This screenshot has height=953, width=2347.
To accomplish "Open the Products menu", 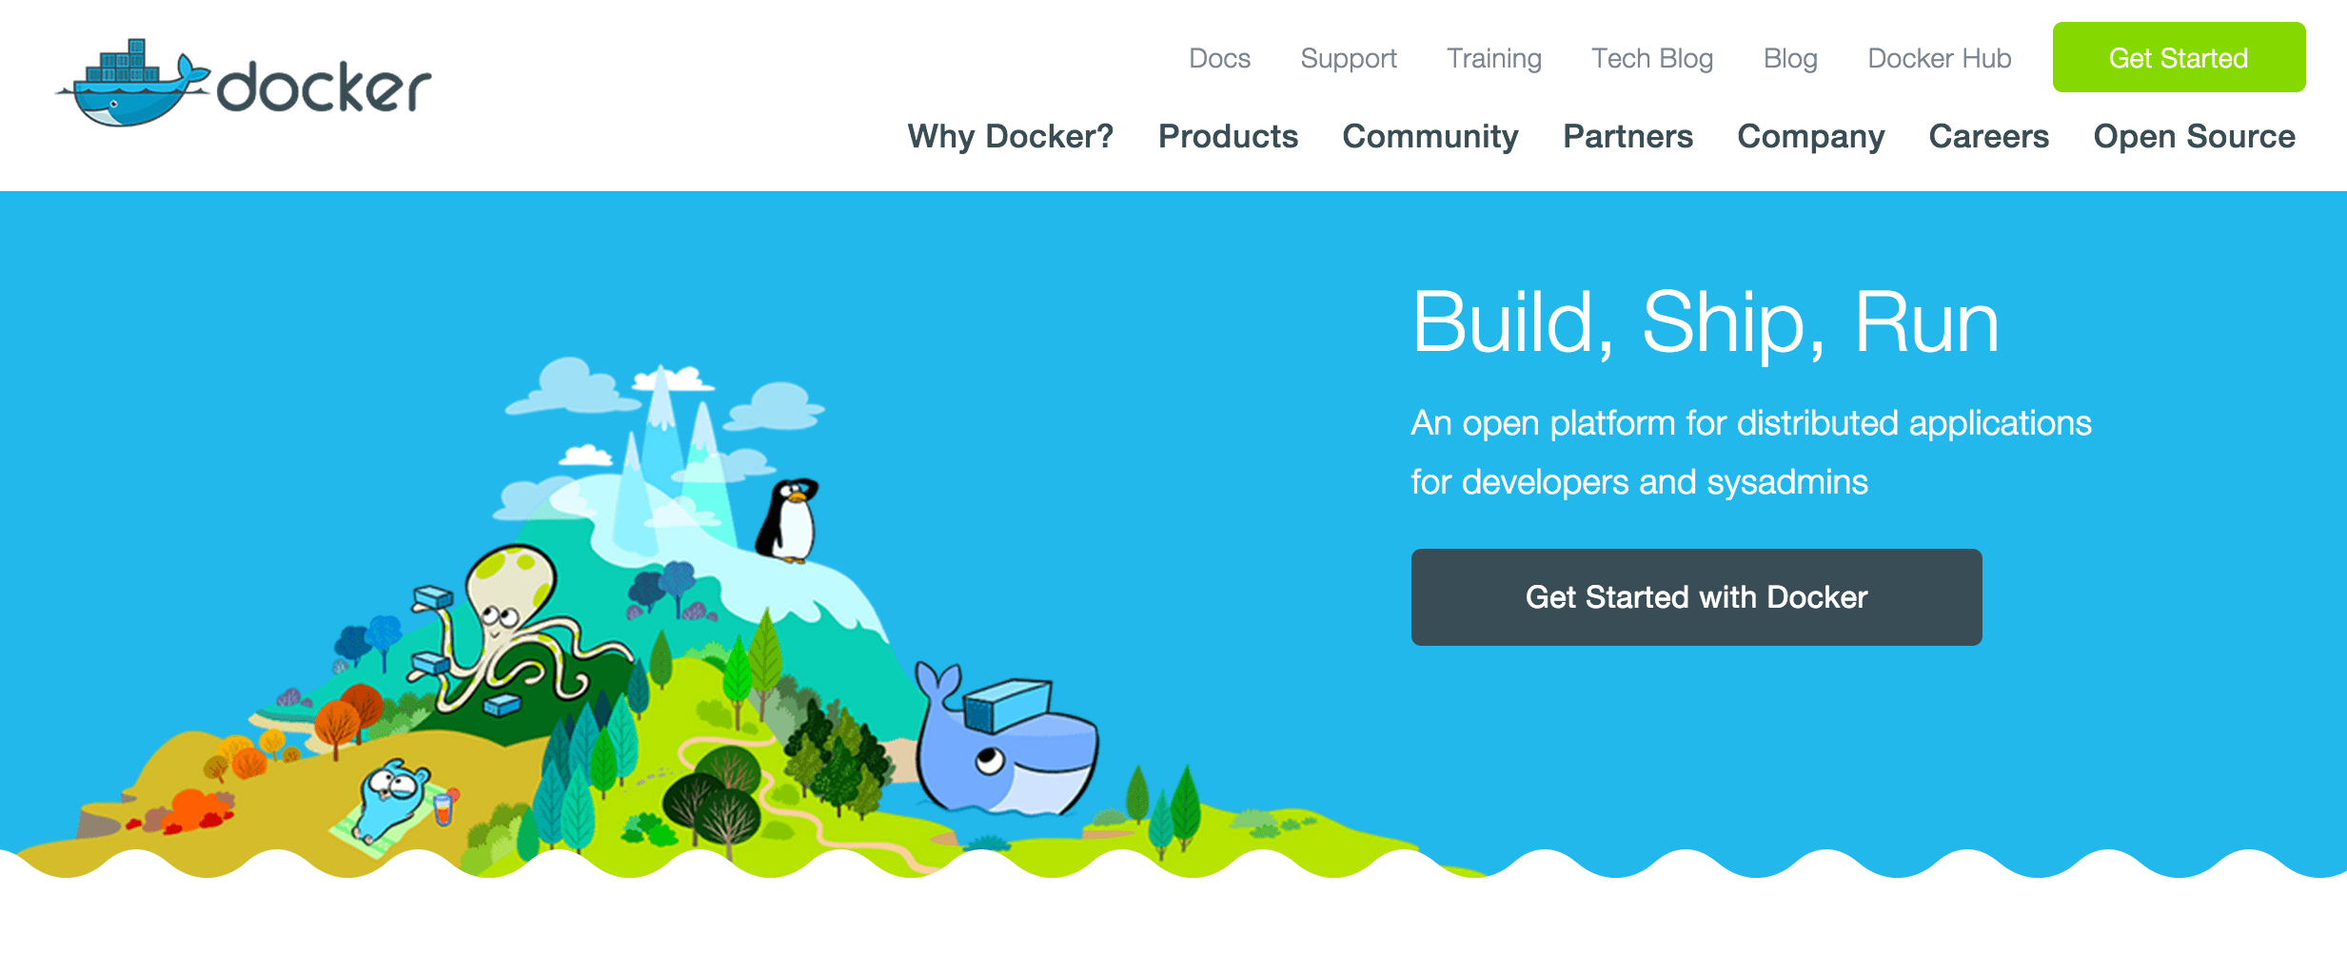I will pos(1228,136).
